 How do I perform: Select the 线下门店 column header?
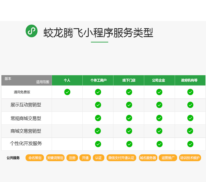point(129,80)
